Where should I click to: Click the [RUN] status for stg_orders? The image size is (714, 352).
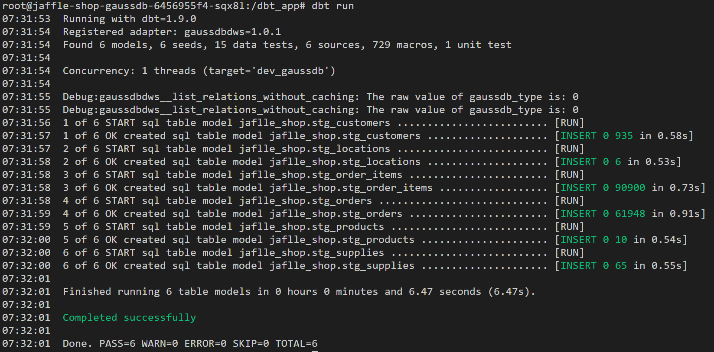point(569,201)
